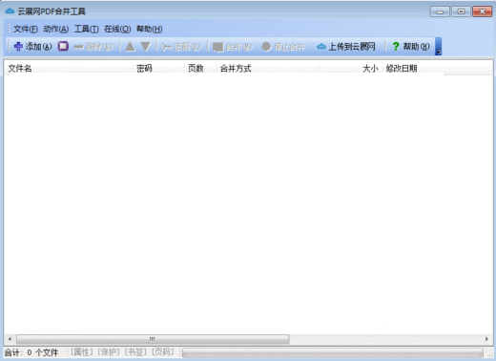Open the 帮助(H) menu in menu bar
Screen dimensions: 496x361
pyautogui.click(x=149, y=29)
